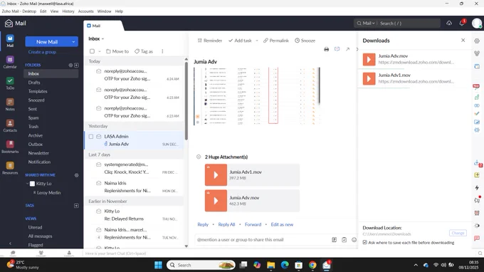Click the message list scrollbar
This screenshot has height=272, width=484.
(x=186, y=100)
